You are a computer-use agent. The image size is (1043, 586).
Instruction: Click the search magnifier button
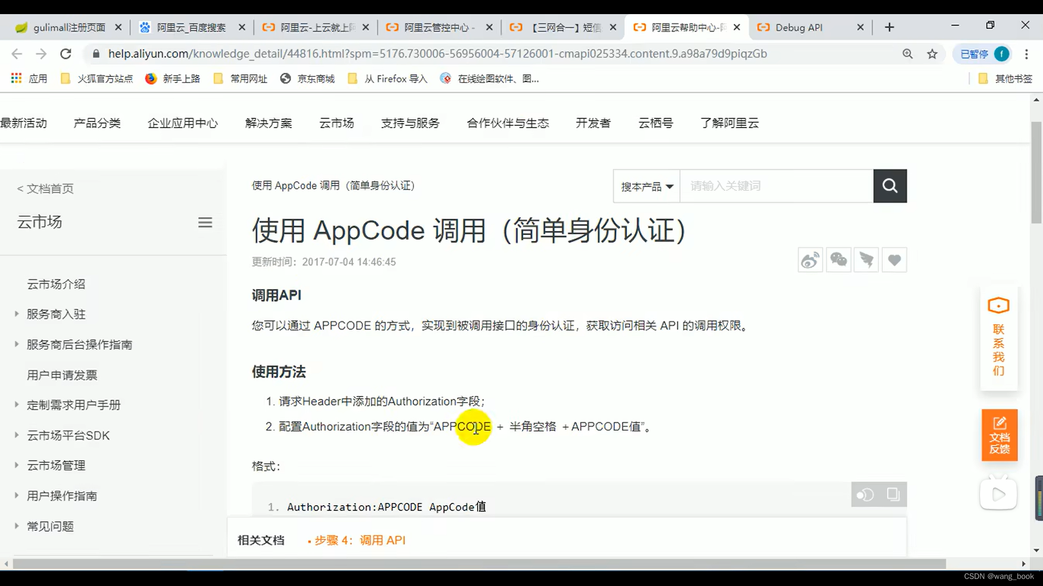[x=890, y=186]
